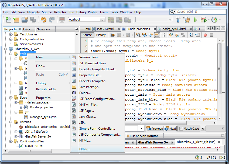The image size is (229, 164).
Task: Click the Profile Project clock icon
Action: pos(214,20)
